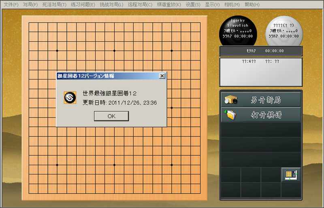Open the 设置(S) menu
The width and height of the screenshot is (324, 208).
pyautogui.click(x=193, y=4)
